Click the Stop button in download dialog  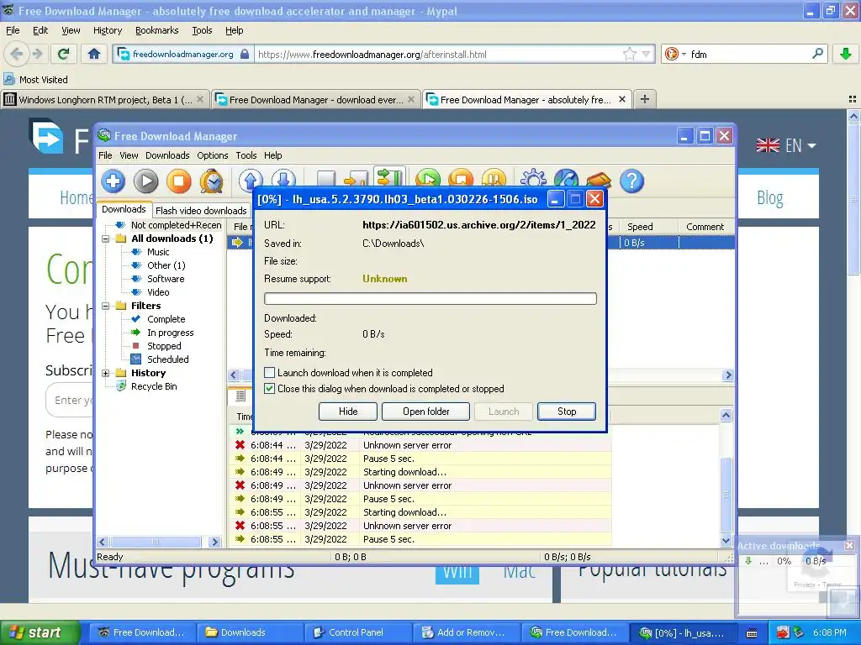[x=567, y=412]
